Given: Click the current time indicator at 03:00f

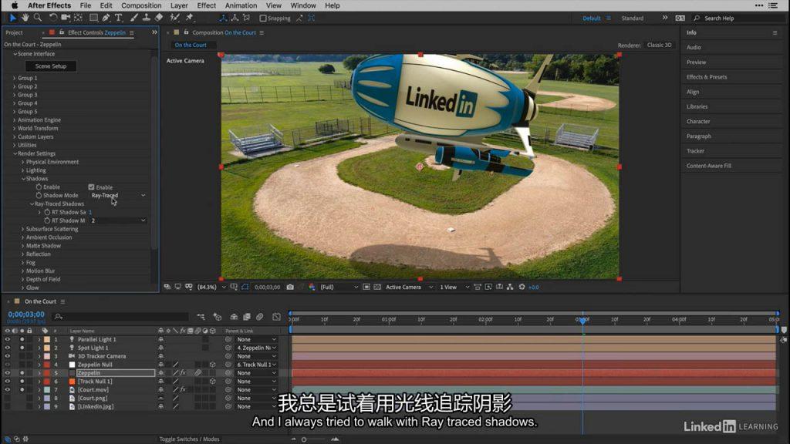Looking at the screenshot, I should click(583, 320).
